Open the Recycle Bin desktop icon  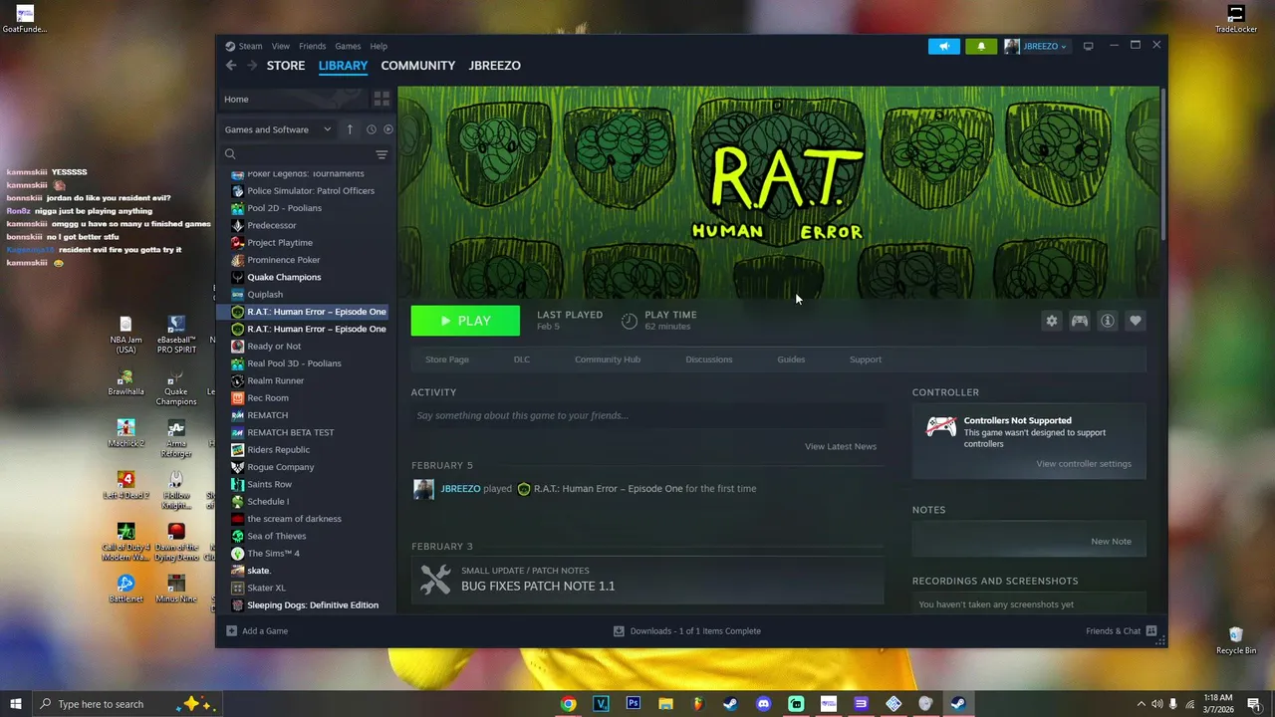[x=1236, y=640]
